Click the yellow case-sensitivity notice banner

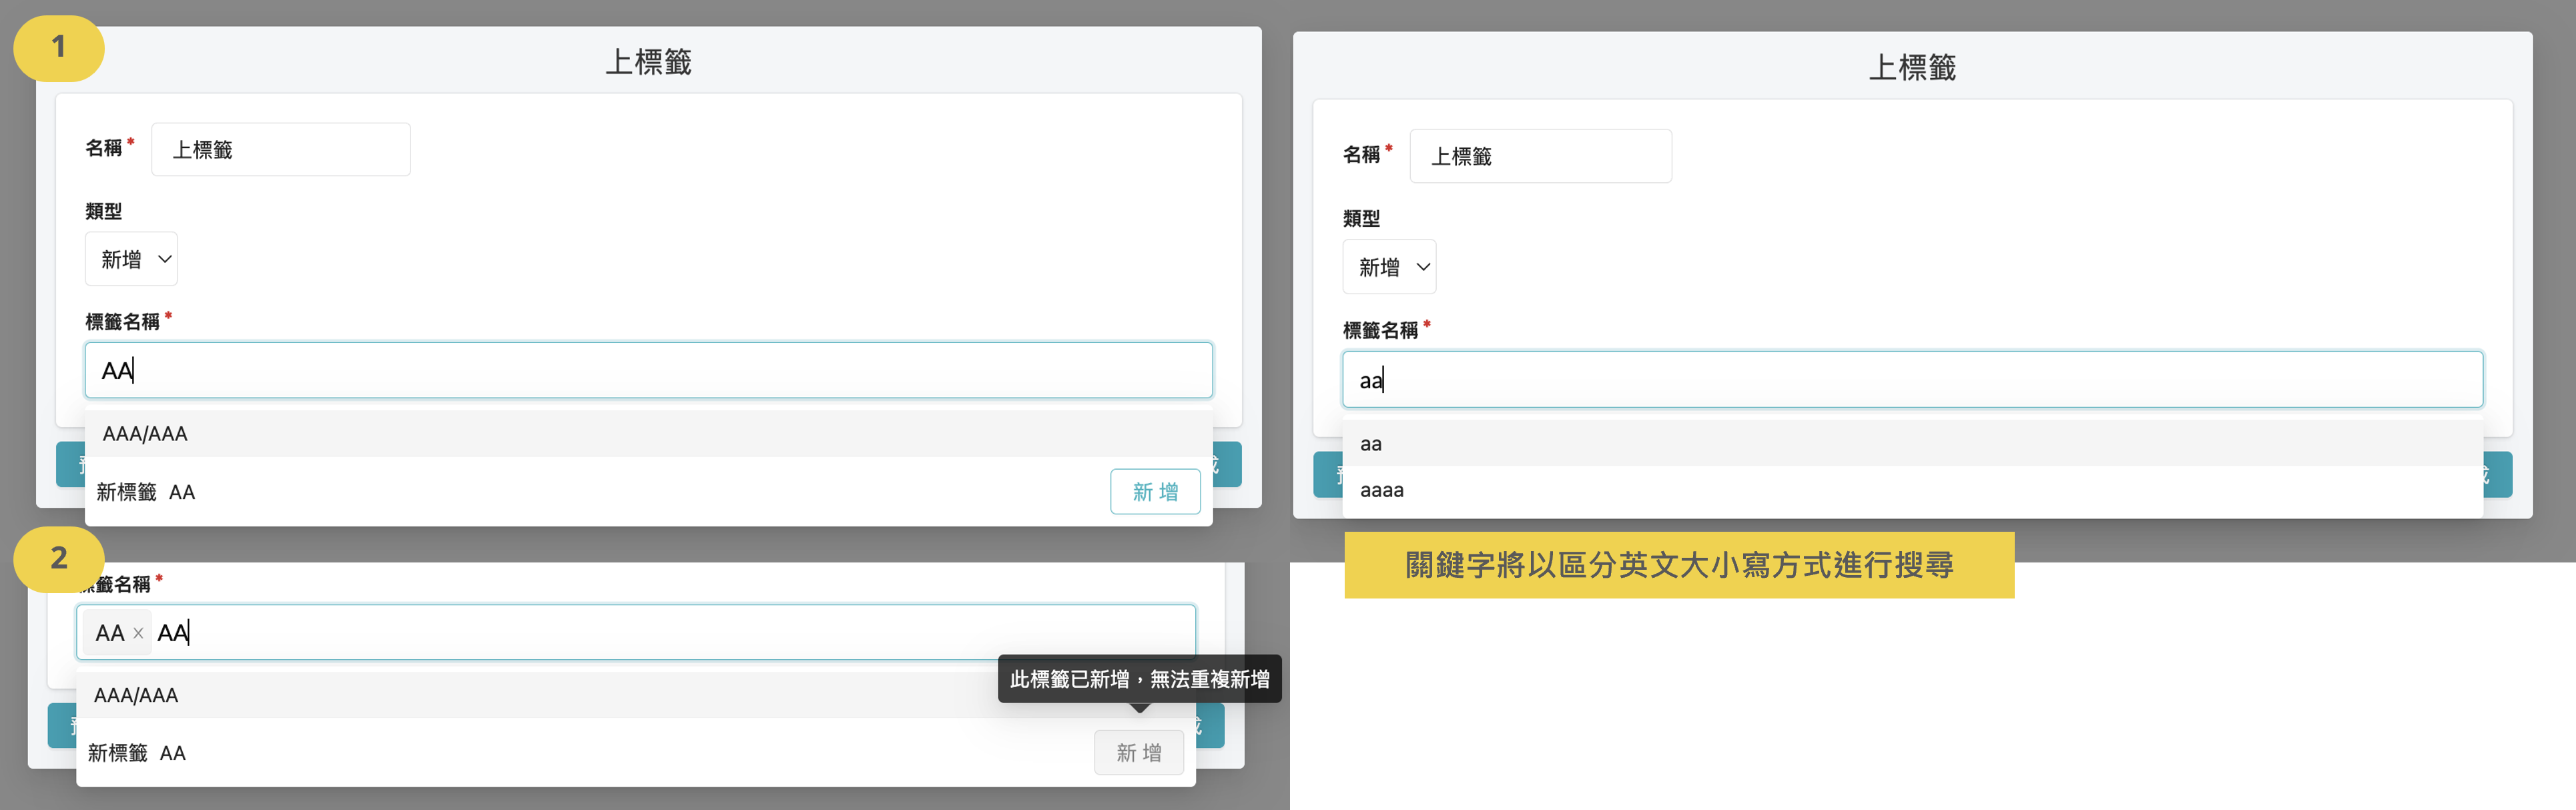click(x=1679, y=565)
